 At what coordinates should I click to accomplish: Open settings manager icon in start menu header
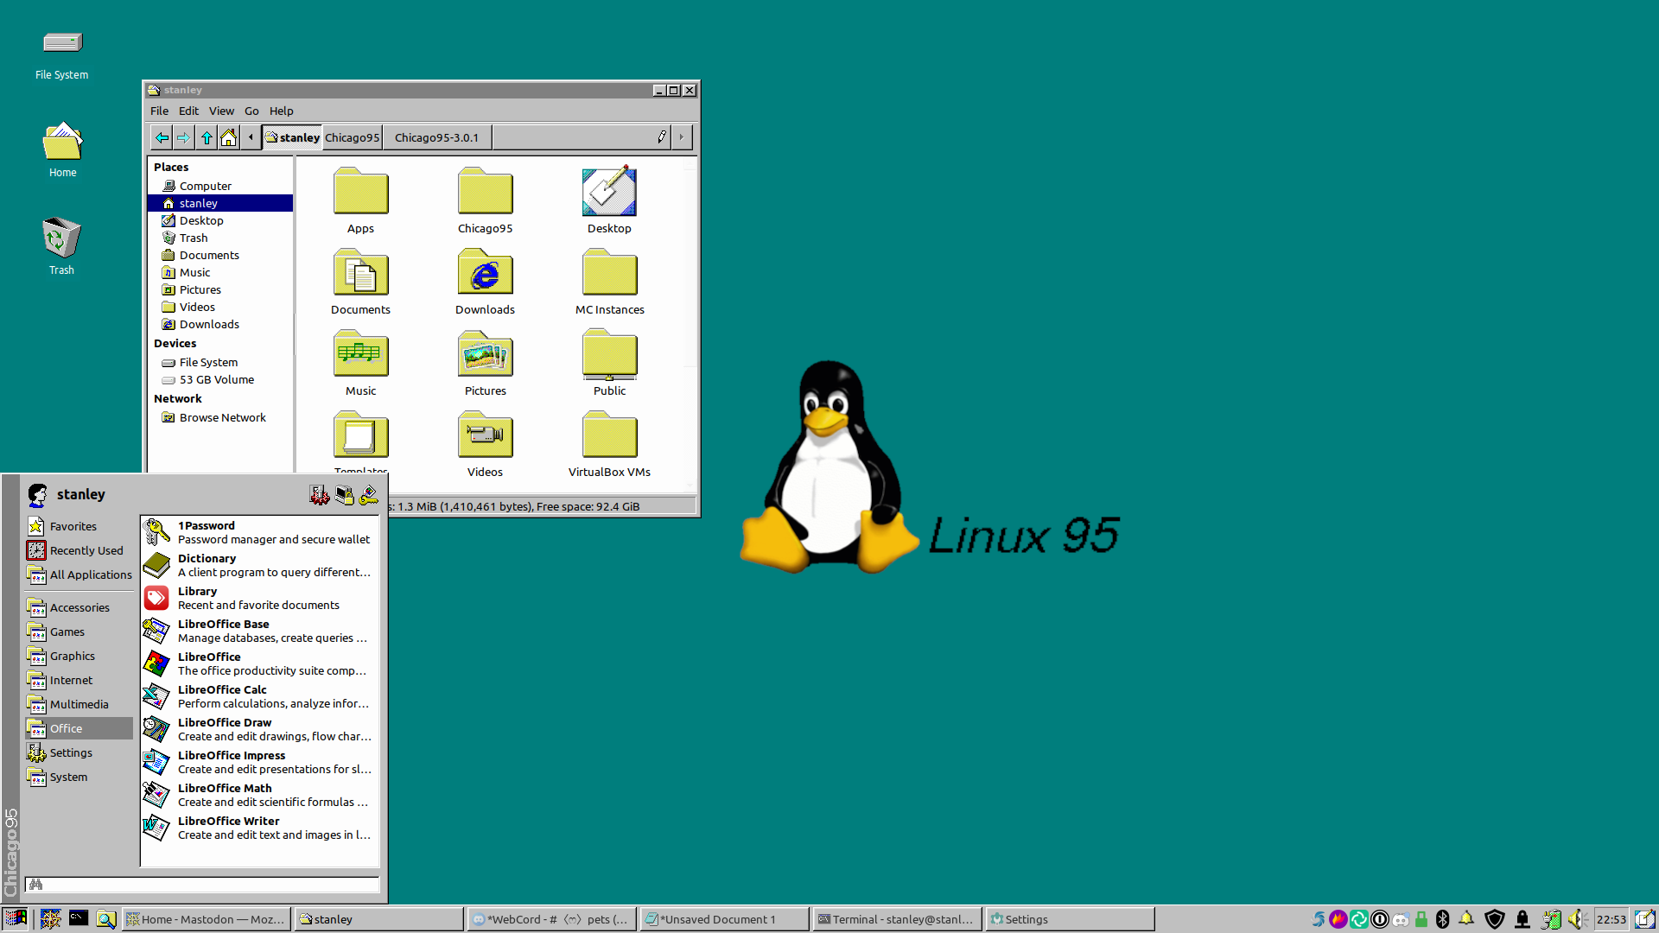pos(320,495)
